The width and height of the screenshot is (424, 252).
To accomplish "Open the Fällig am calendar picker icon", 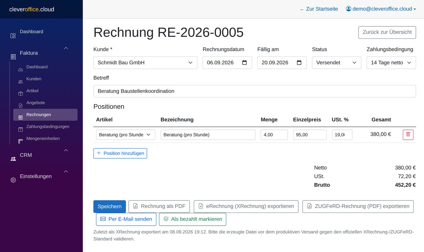I will point(299,63).
